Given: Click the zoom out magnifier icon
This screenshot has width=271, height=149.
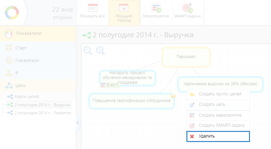Looking at the screenshot, I should point(88,51).
